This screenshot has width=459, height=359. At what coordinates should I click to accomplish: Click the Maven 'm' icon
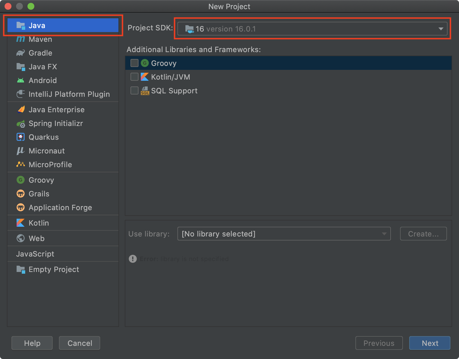click(21, 39)
